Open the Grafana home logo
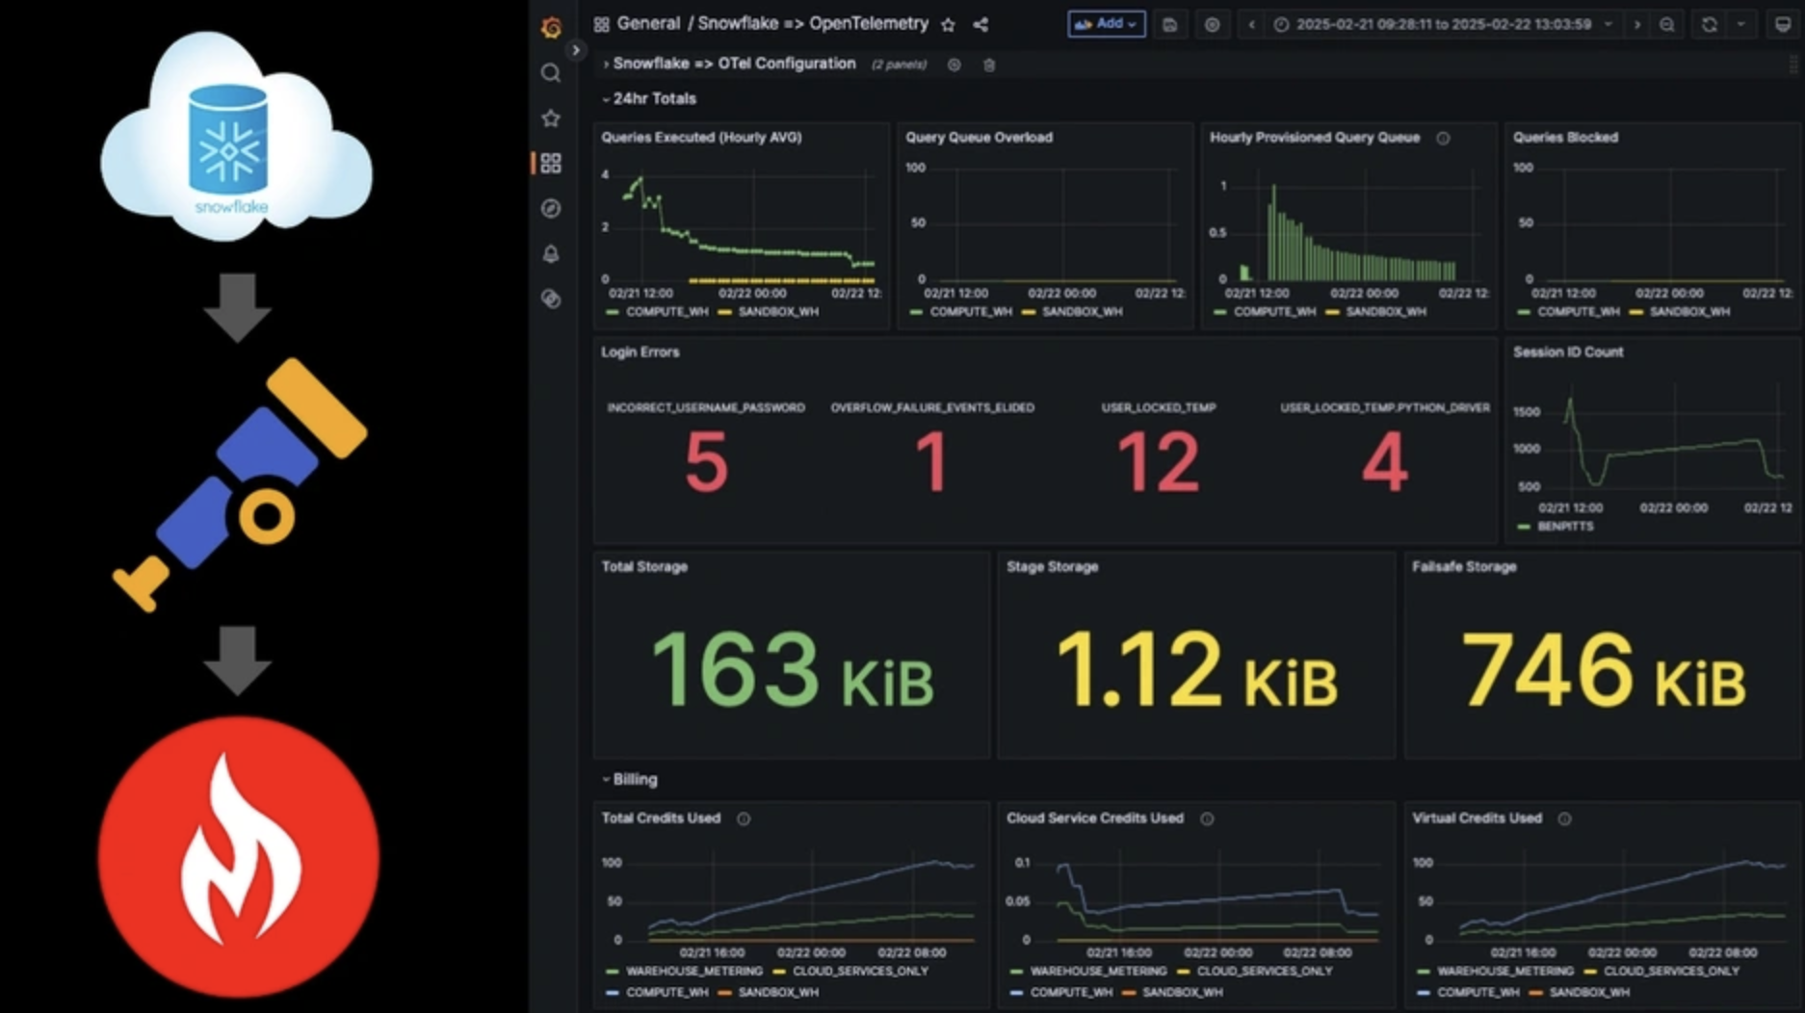The image size is (1805, 1013). (x=551, y=28)
